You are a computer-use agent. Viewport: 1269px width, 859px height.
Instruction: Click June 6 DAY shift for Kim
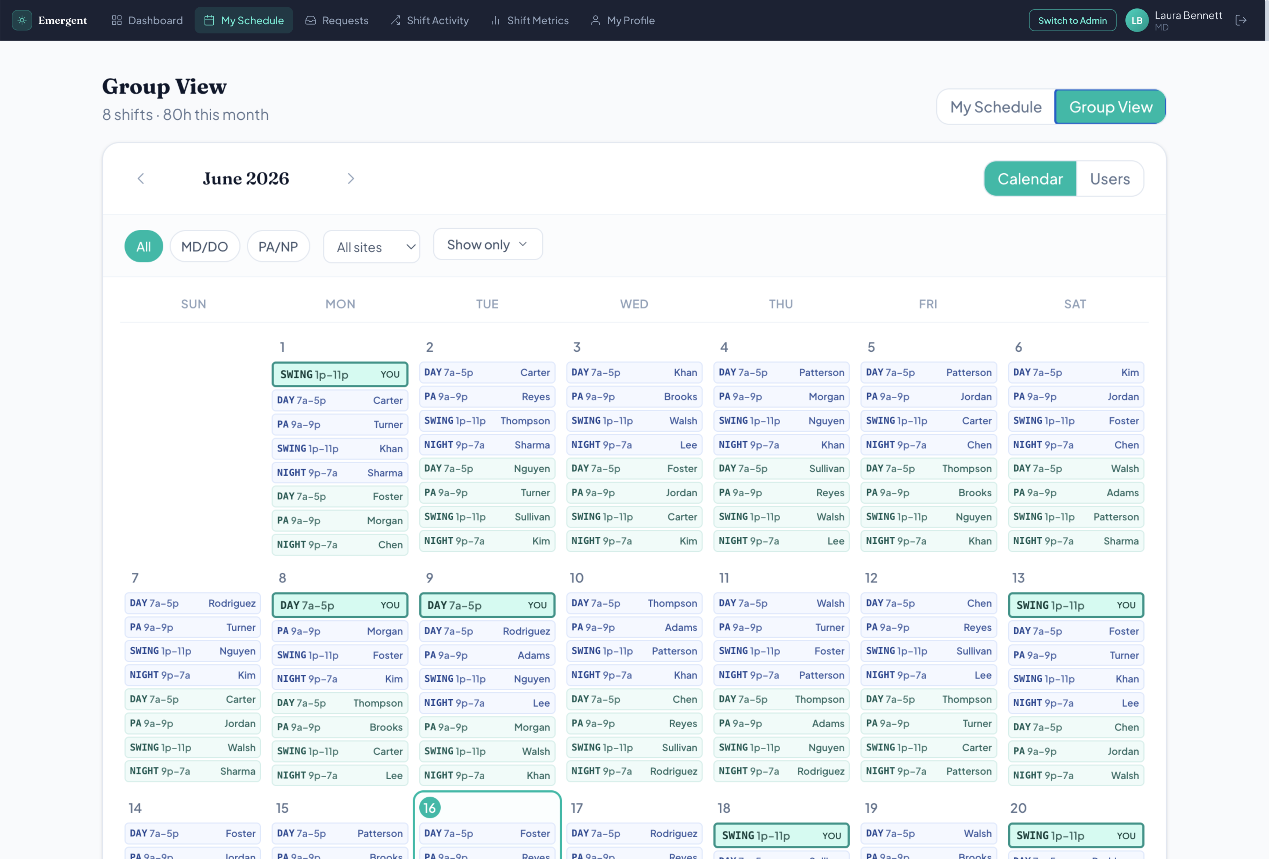(x=1076, y=373)
